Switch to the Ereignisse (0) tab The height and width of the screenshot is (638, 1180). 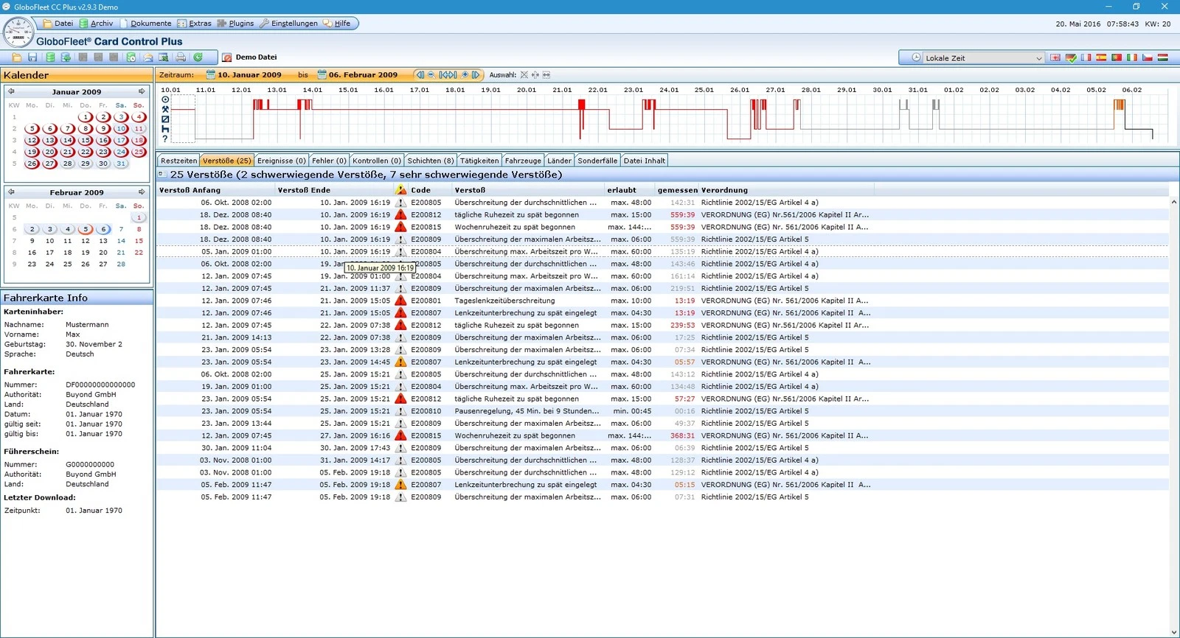(x=282, y=161)
